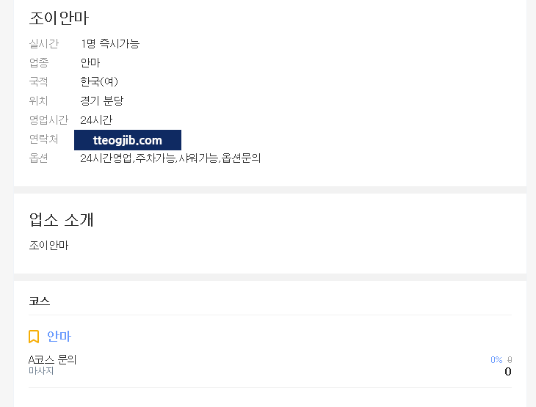
Task: Click the tteogjib.com contact button
Action: [128, 140]
